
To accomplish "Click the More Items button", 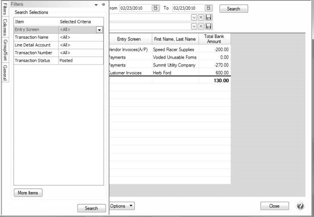I will coord(28,193).
